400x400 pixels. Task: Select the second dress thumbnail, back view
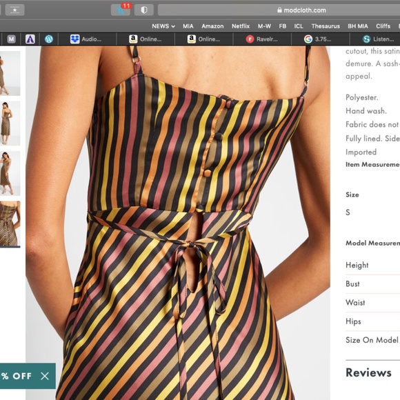coord(10,123)
